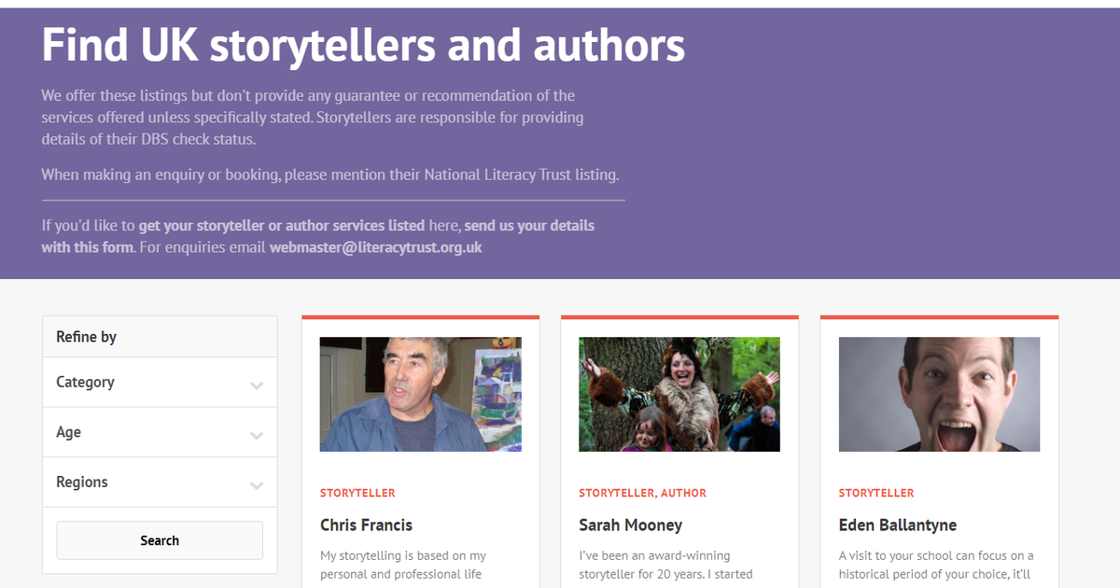
Task: Open Sarah Mooney's profile photo
Action: [679, 394]
